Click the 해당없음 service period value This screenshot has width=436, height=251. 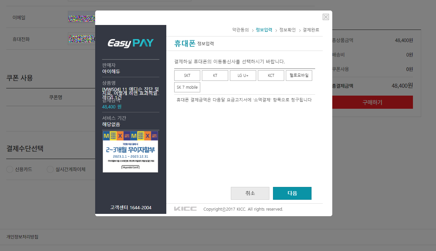[x=111, y=125]
